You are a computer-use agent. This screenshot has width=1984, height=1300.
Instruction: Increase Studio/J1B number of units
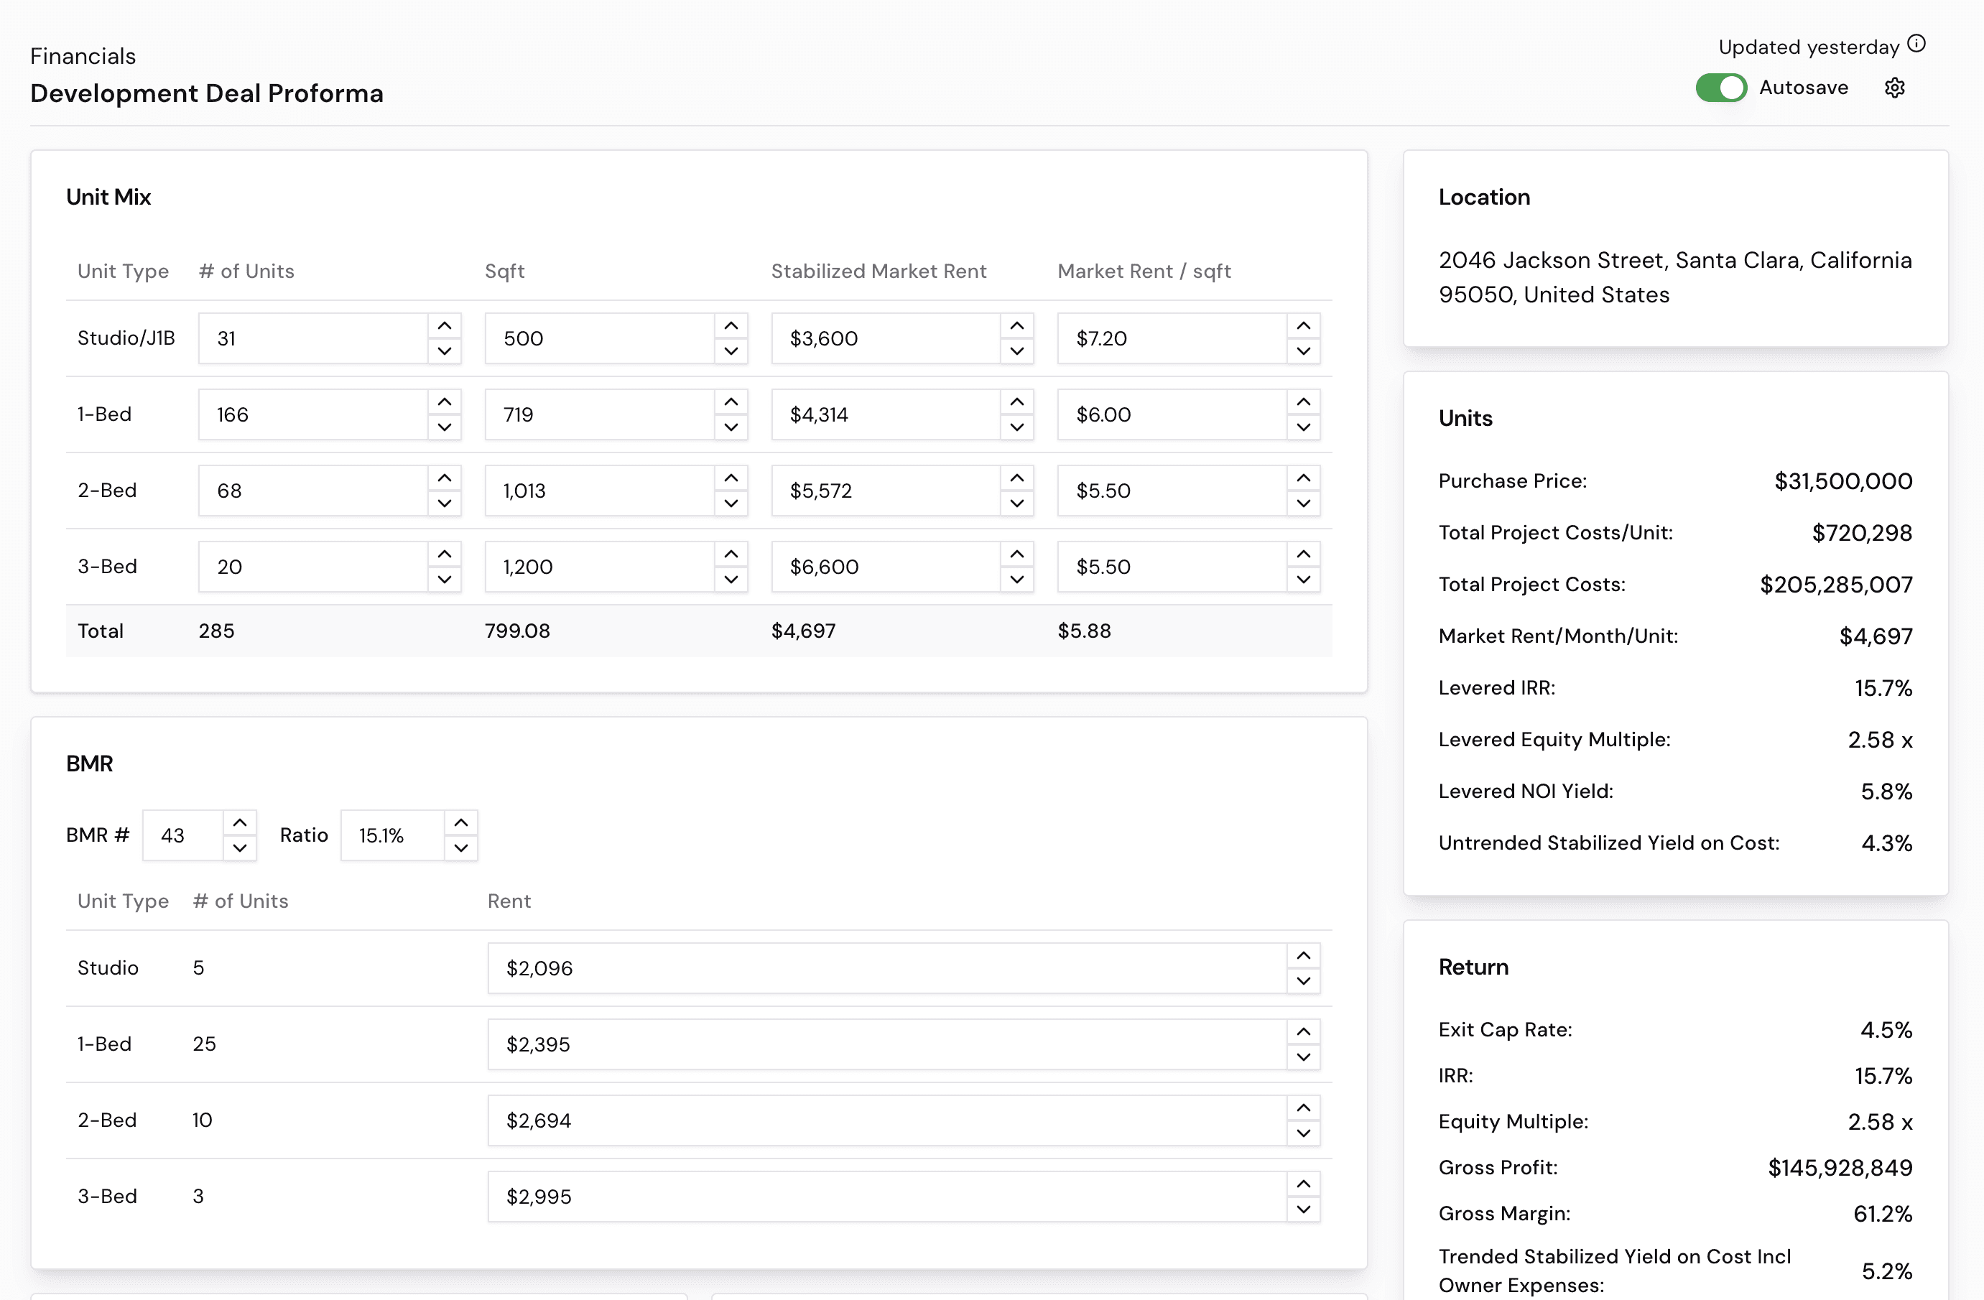click(445, 326)
